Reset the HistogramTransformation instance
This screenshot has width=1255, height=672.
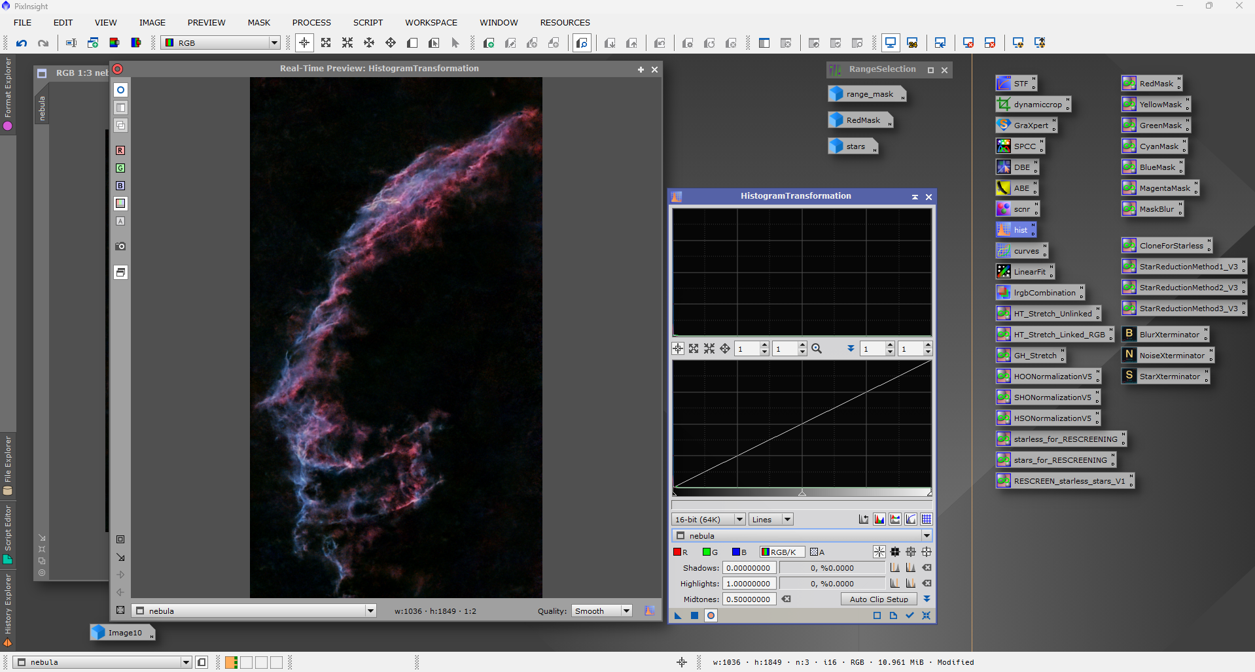click(x=926, y=615)
